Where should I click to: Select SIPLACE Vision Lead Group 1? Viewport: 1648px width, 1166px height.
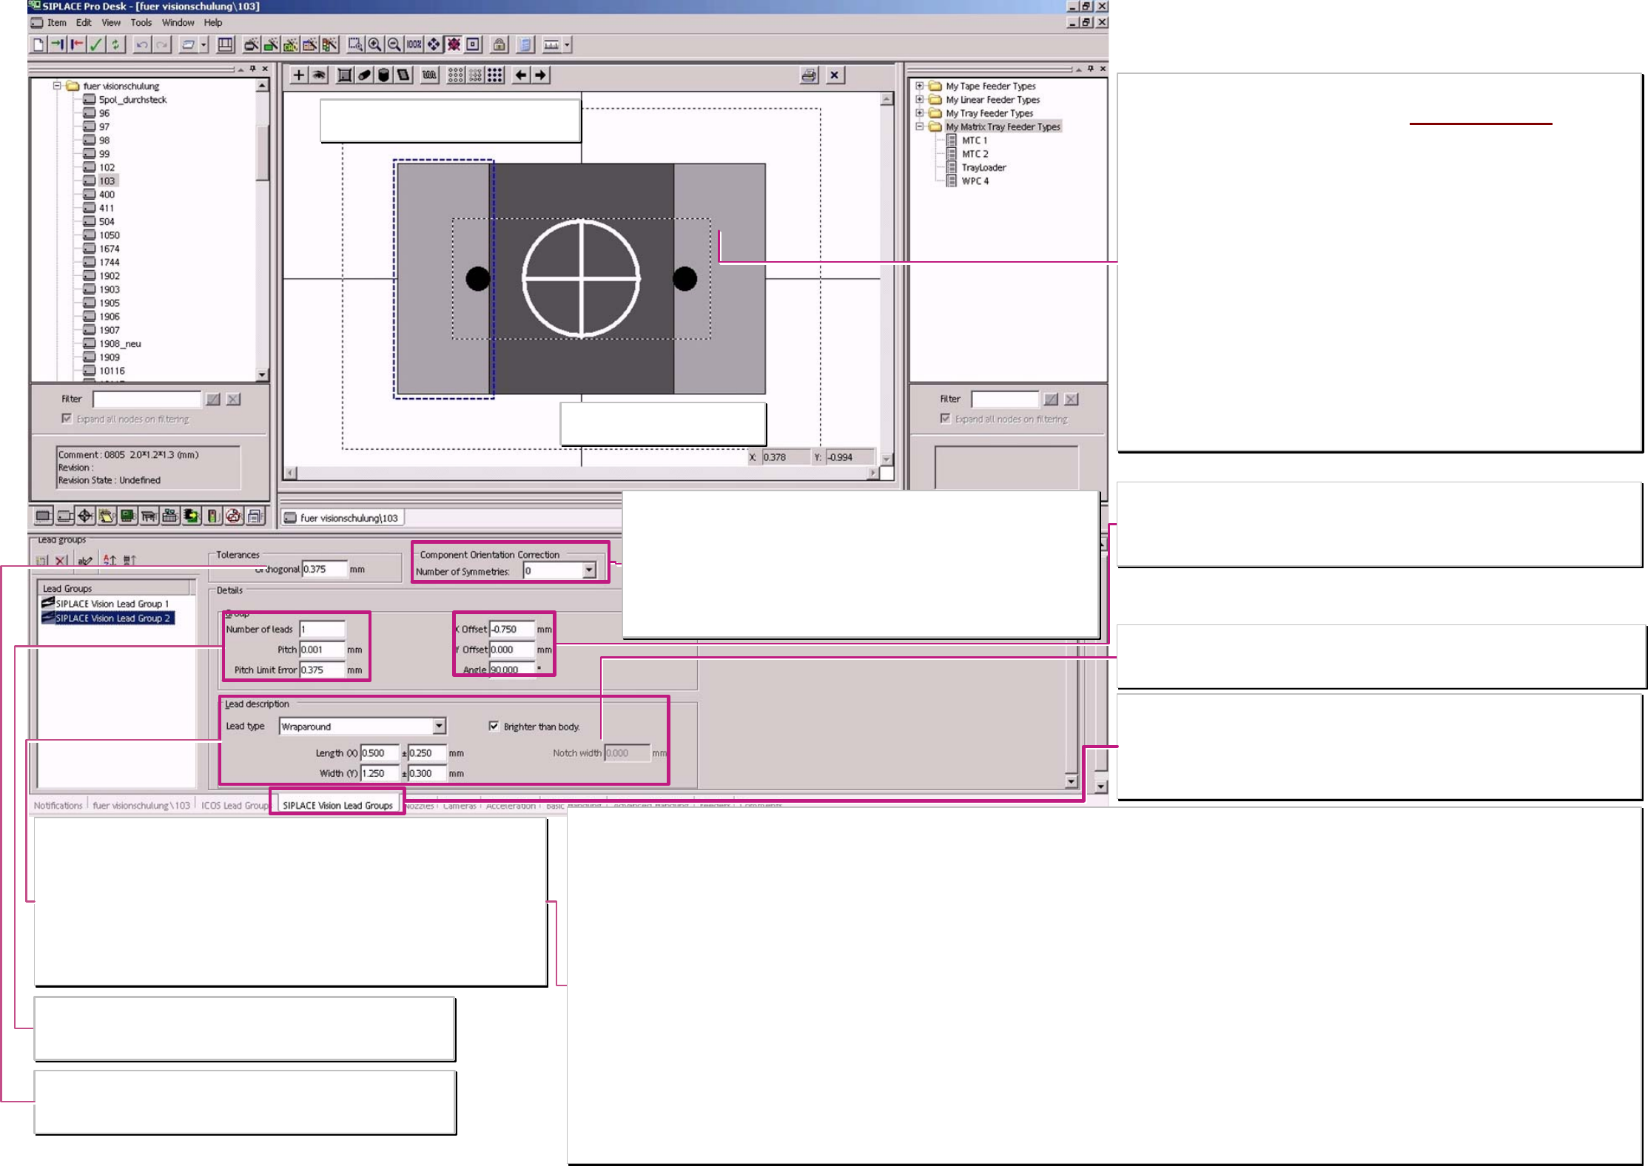click(112, 604)
